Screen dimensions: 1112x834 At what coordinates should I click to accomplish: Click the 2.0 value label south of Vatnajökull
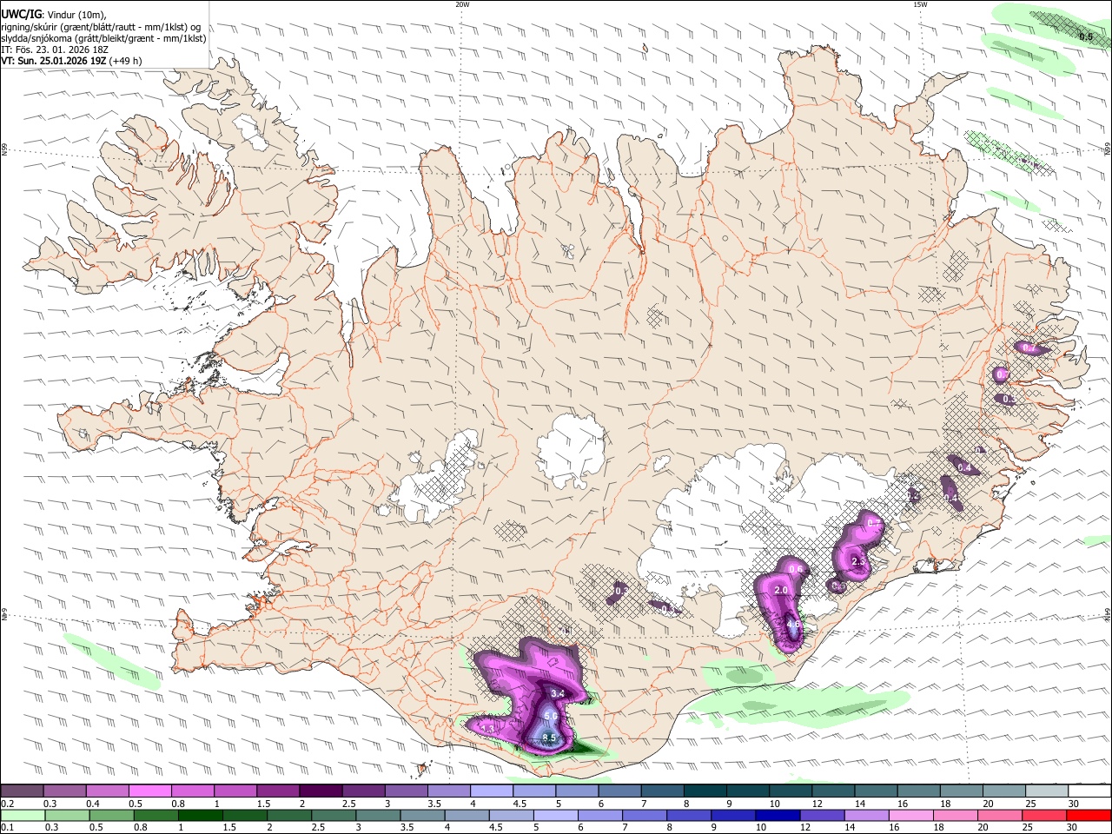[781, 591]
